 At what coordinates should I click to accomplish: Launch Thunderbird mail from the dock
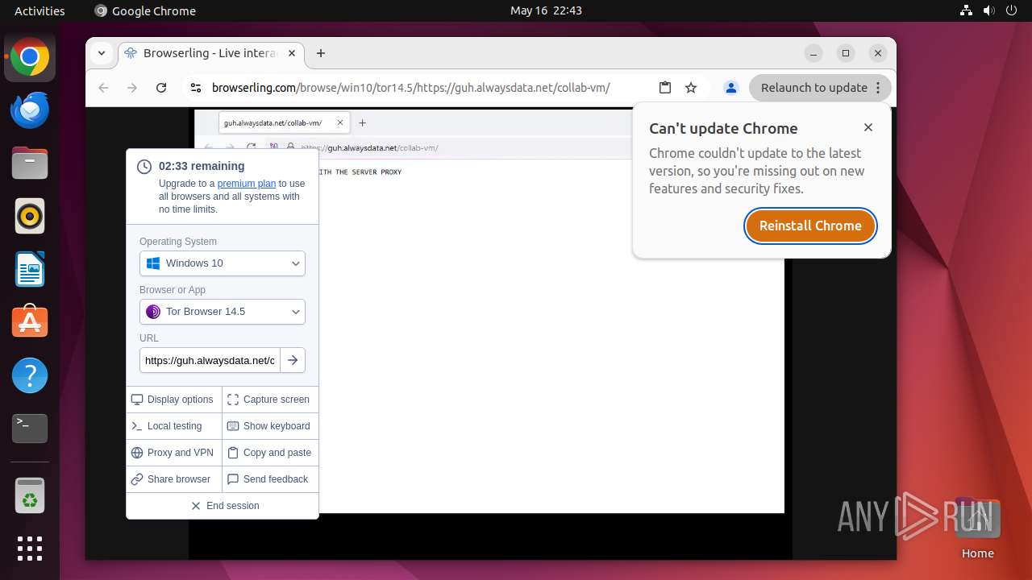point(30,110)
